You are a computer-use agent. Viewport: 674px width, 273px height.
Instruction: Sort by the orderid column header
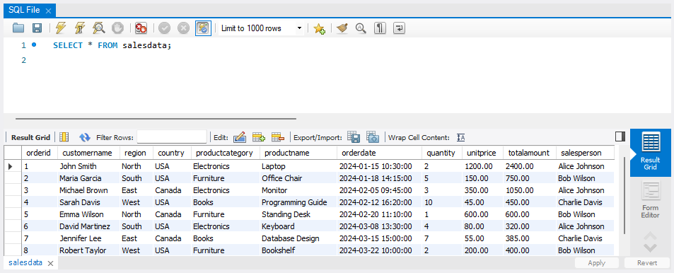click(39, 153)
